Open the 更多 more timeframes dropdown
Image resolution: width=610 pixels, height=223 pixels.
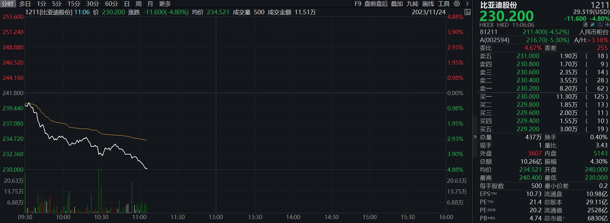click(x=165, y=4)
